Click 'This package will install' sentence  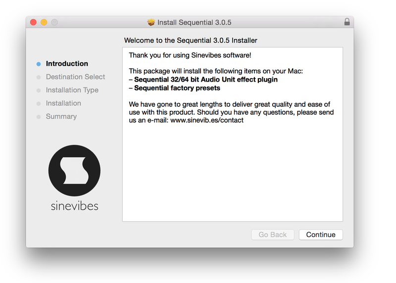[216, 71]
